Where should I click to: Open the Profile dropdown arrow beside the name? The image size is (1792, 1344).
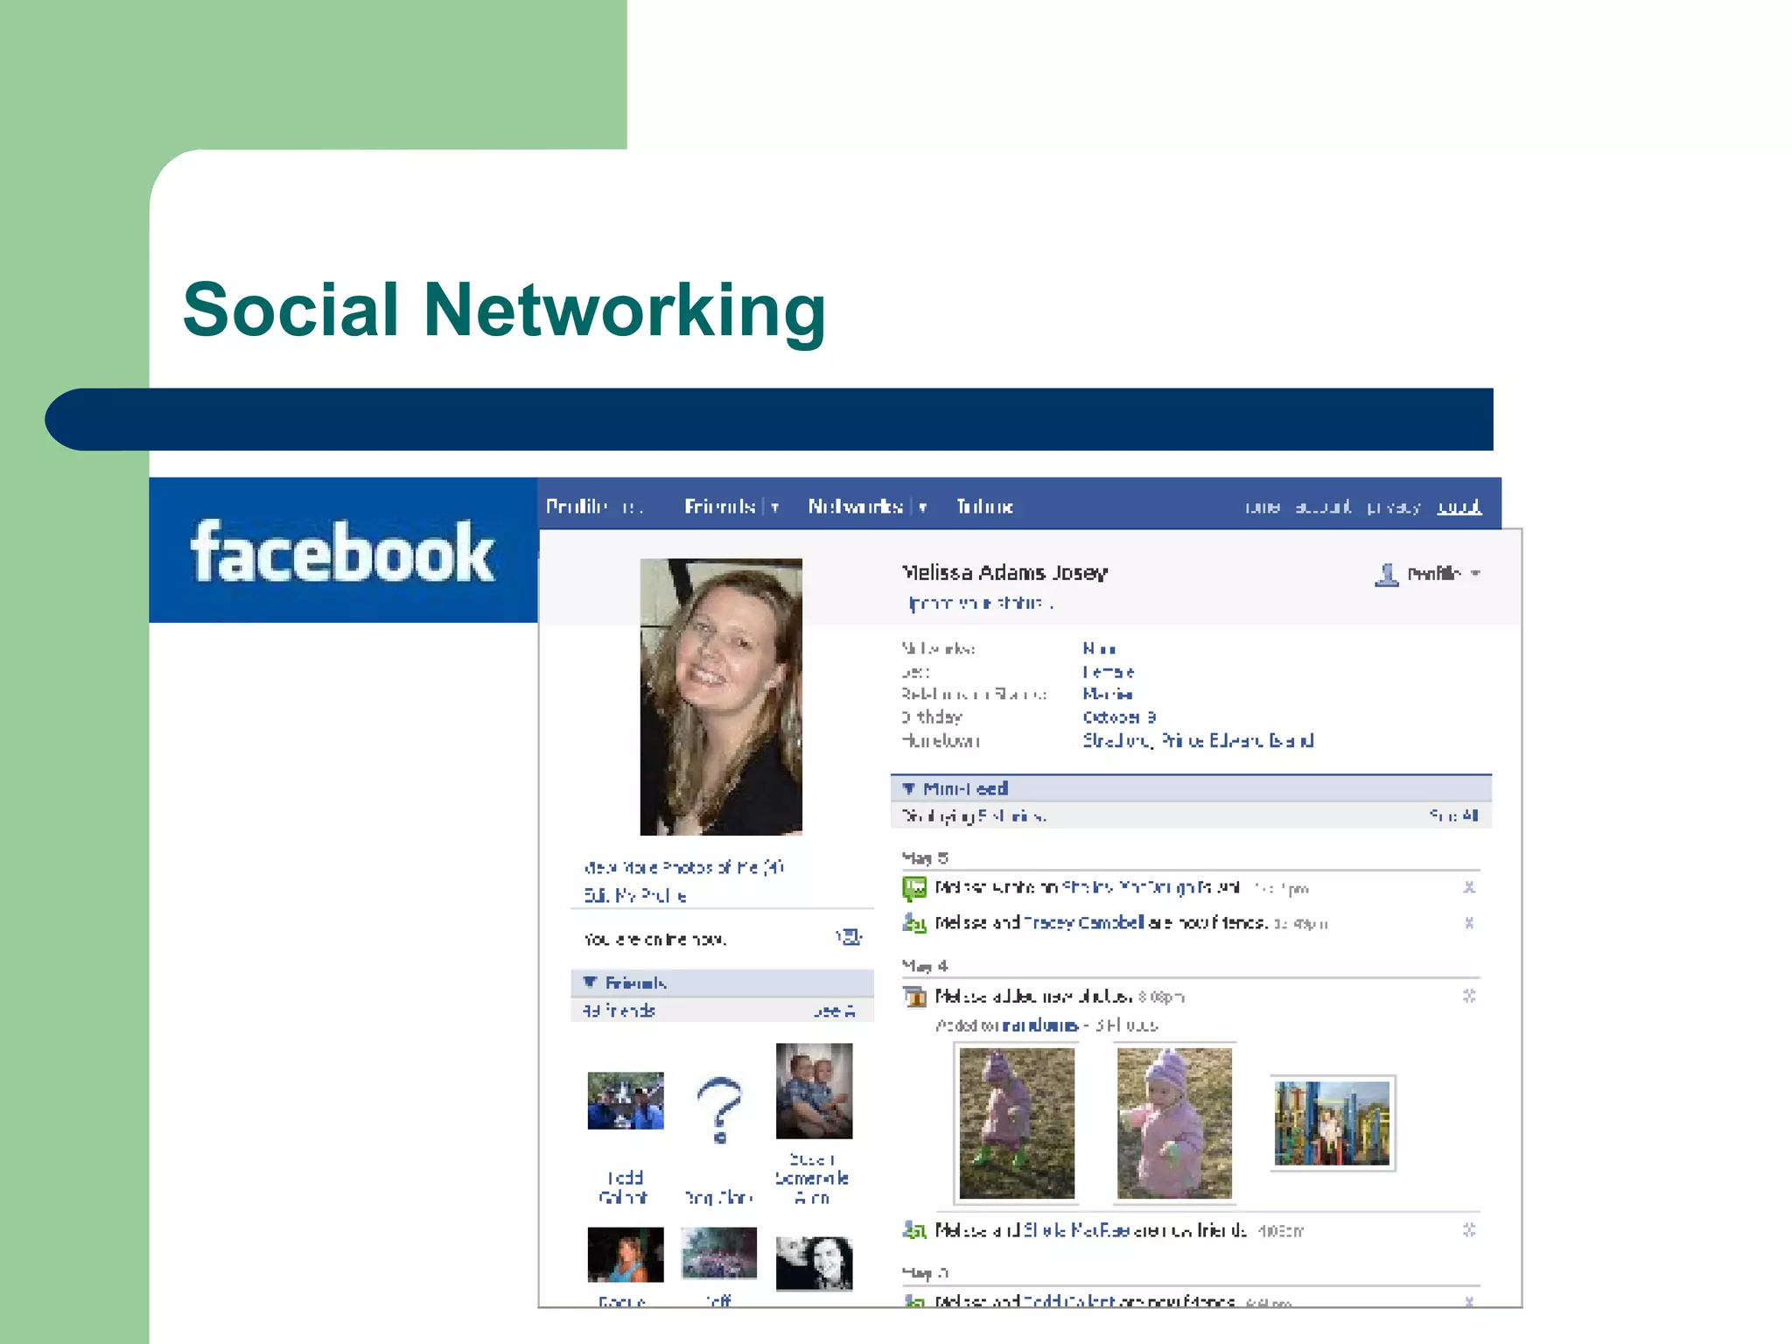1475,574
